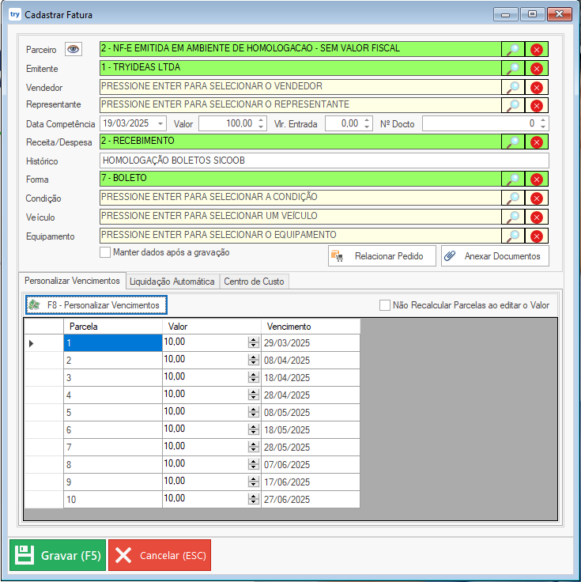Click the Vlr. Entrada spinner arrows

[x=367, y=123]
